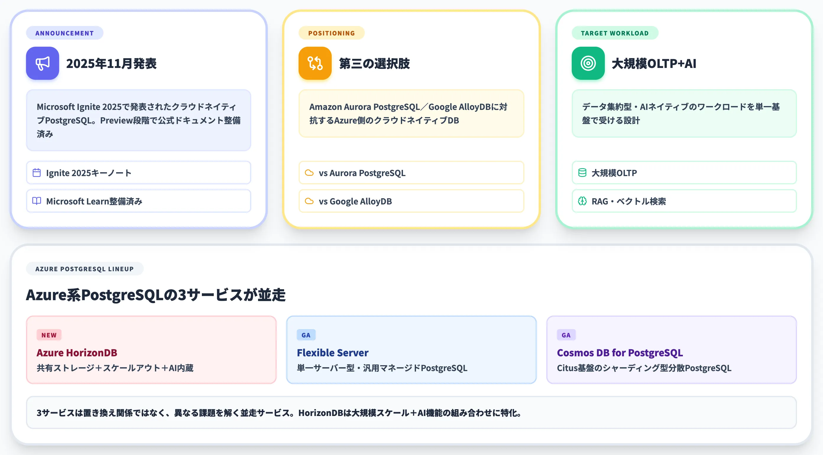823x455 pixels.
Task: Click the cloud icon beside vs Google AlloyDB
Action: (x=309, y=201)
